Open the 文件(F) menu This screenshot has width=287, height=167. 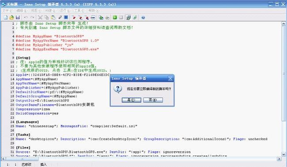pos(8,11)
